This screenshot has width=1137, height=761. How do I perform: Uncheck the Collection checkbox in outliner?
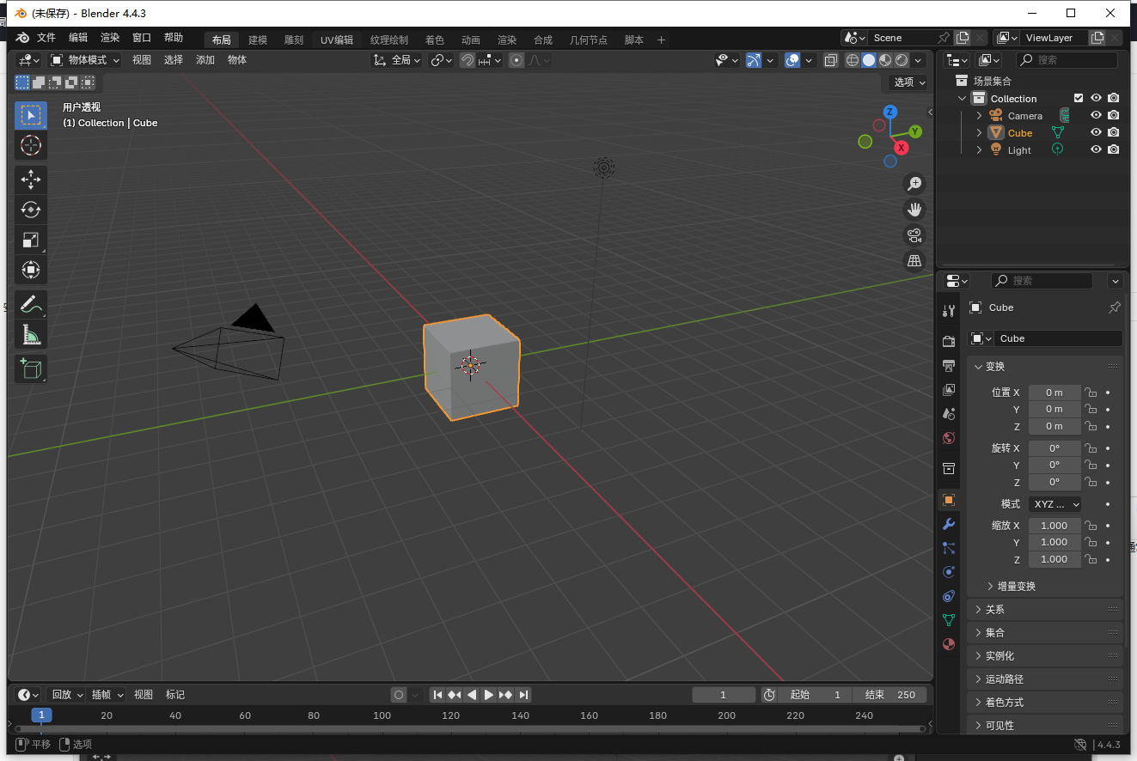[1079, 98]
